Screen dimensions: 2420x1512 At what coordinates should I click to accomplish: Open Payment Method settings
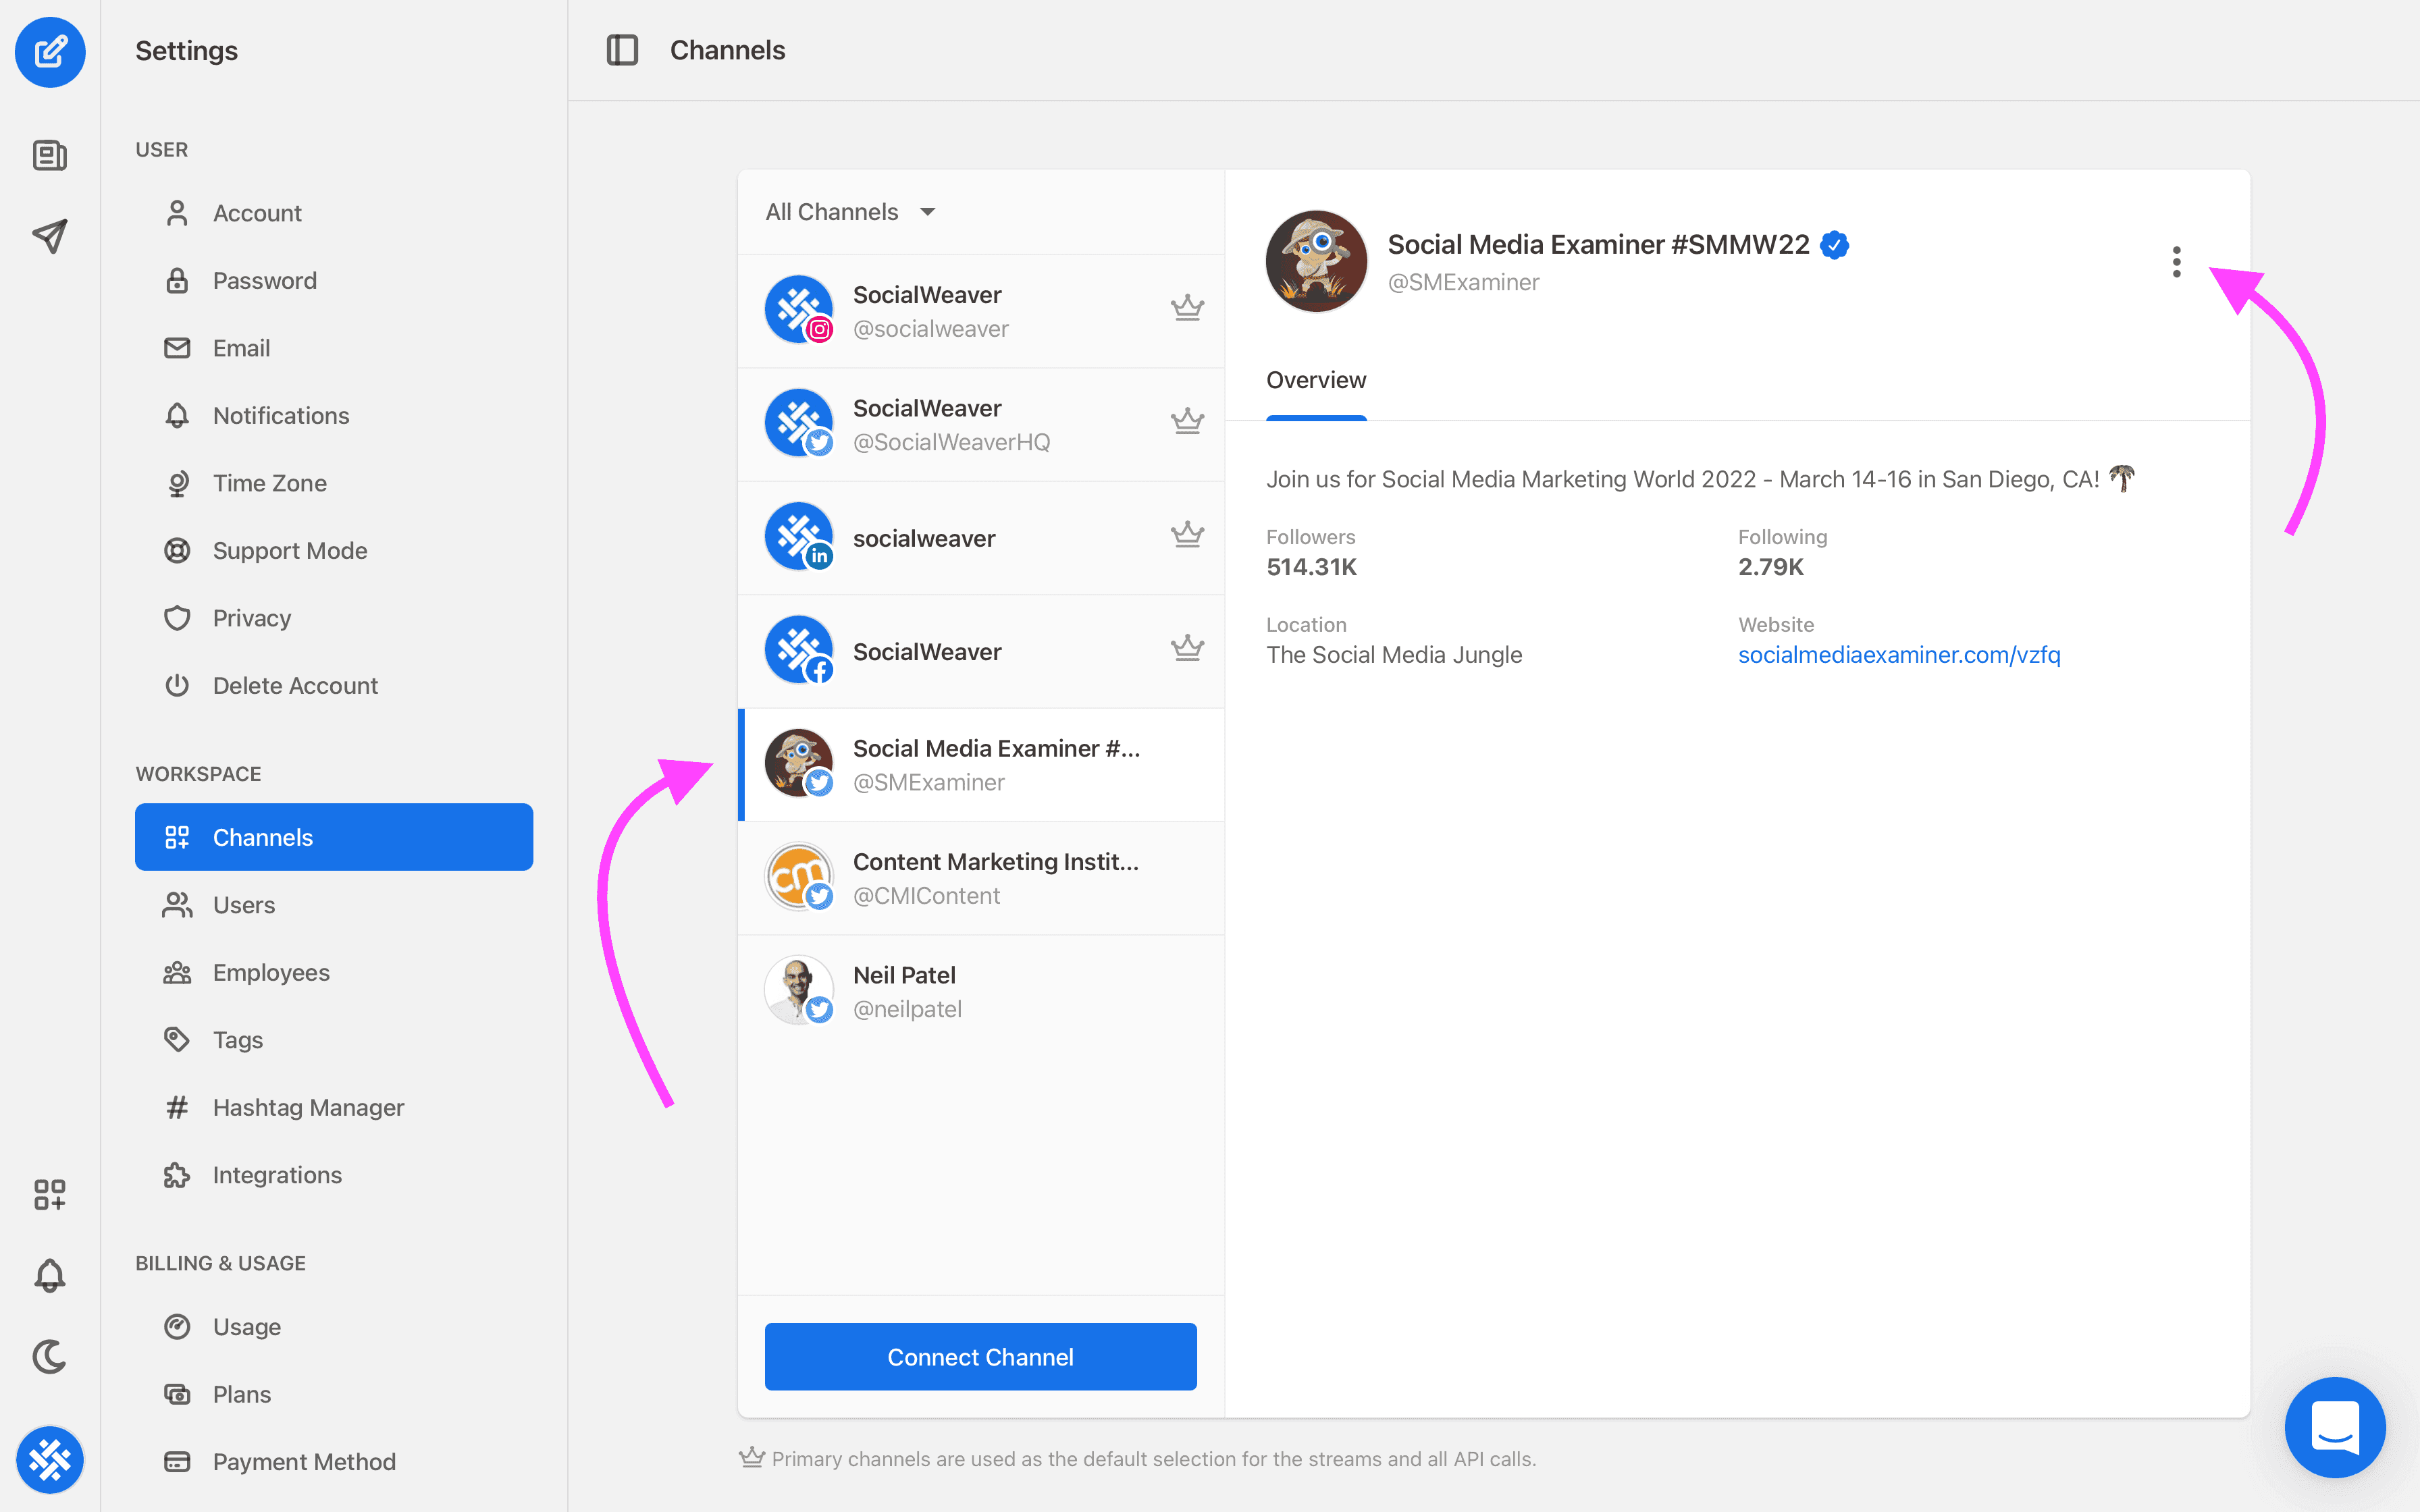coord(334,1461)
